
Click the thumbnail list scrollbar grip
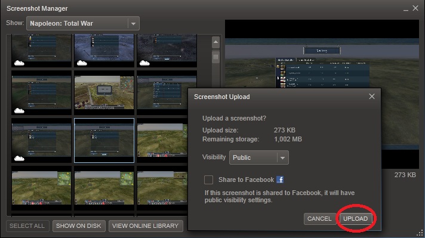click(x=215, y=57)
